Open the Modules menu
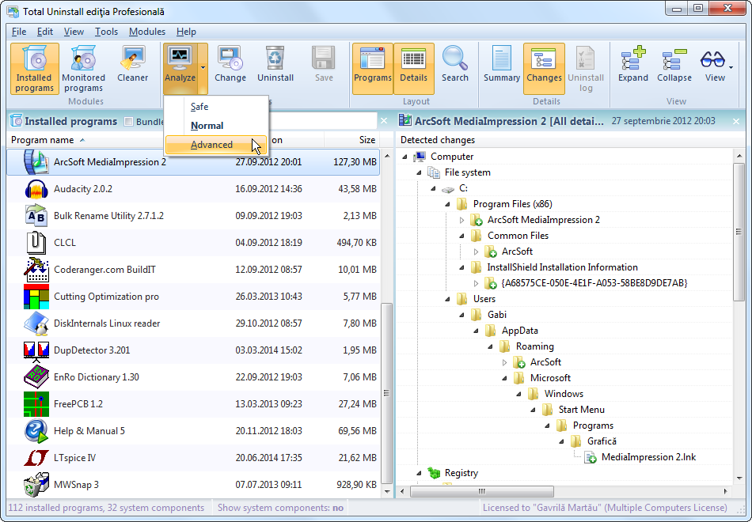Image resolution: width=752 pixels, height=522 pixels. [146, 32]
